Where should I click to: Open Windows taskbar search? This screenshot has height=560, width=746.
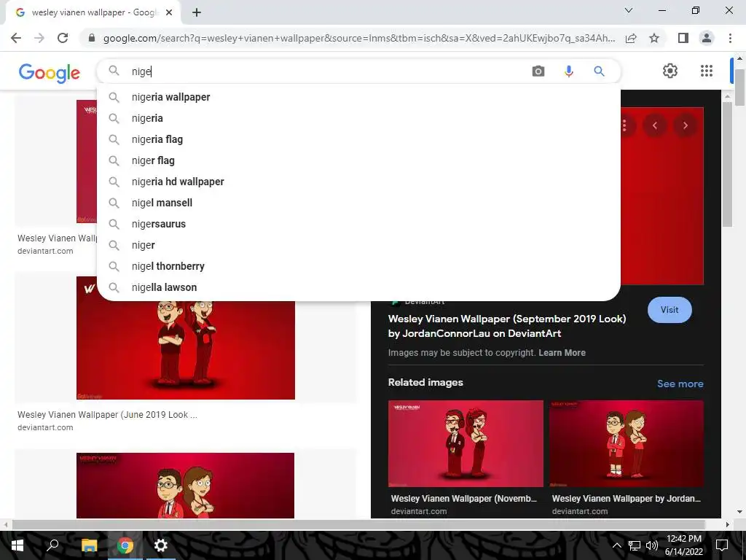52,545
